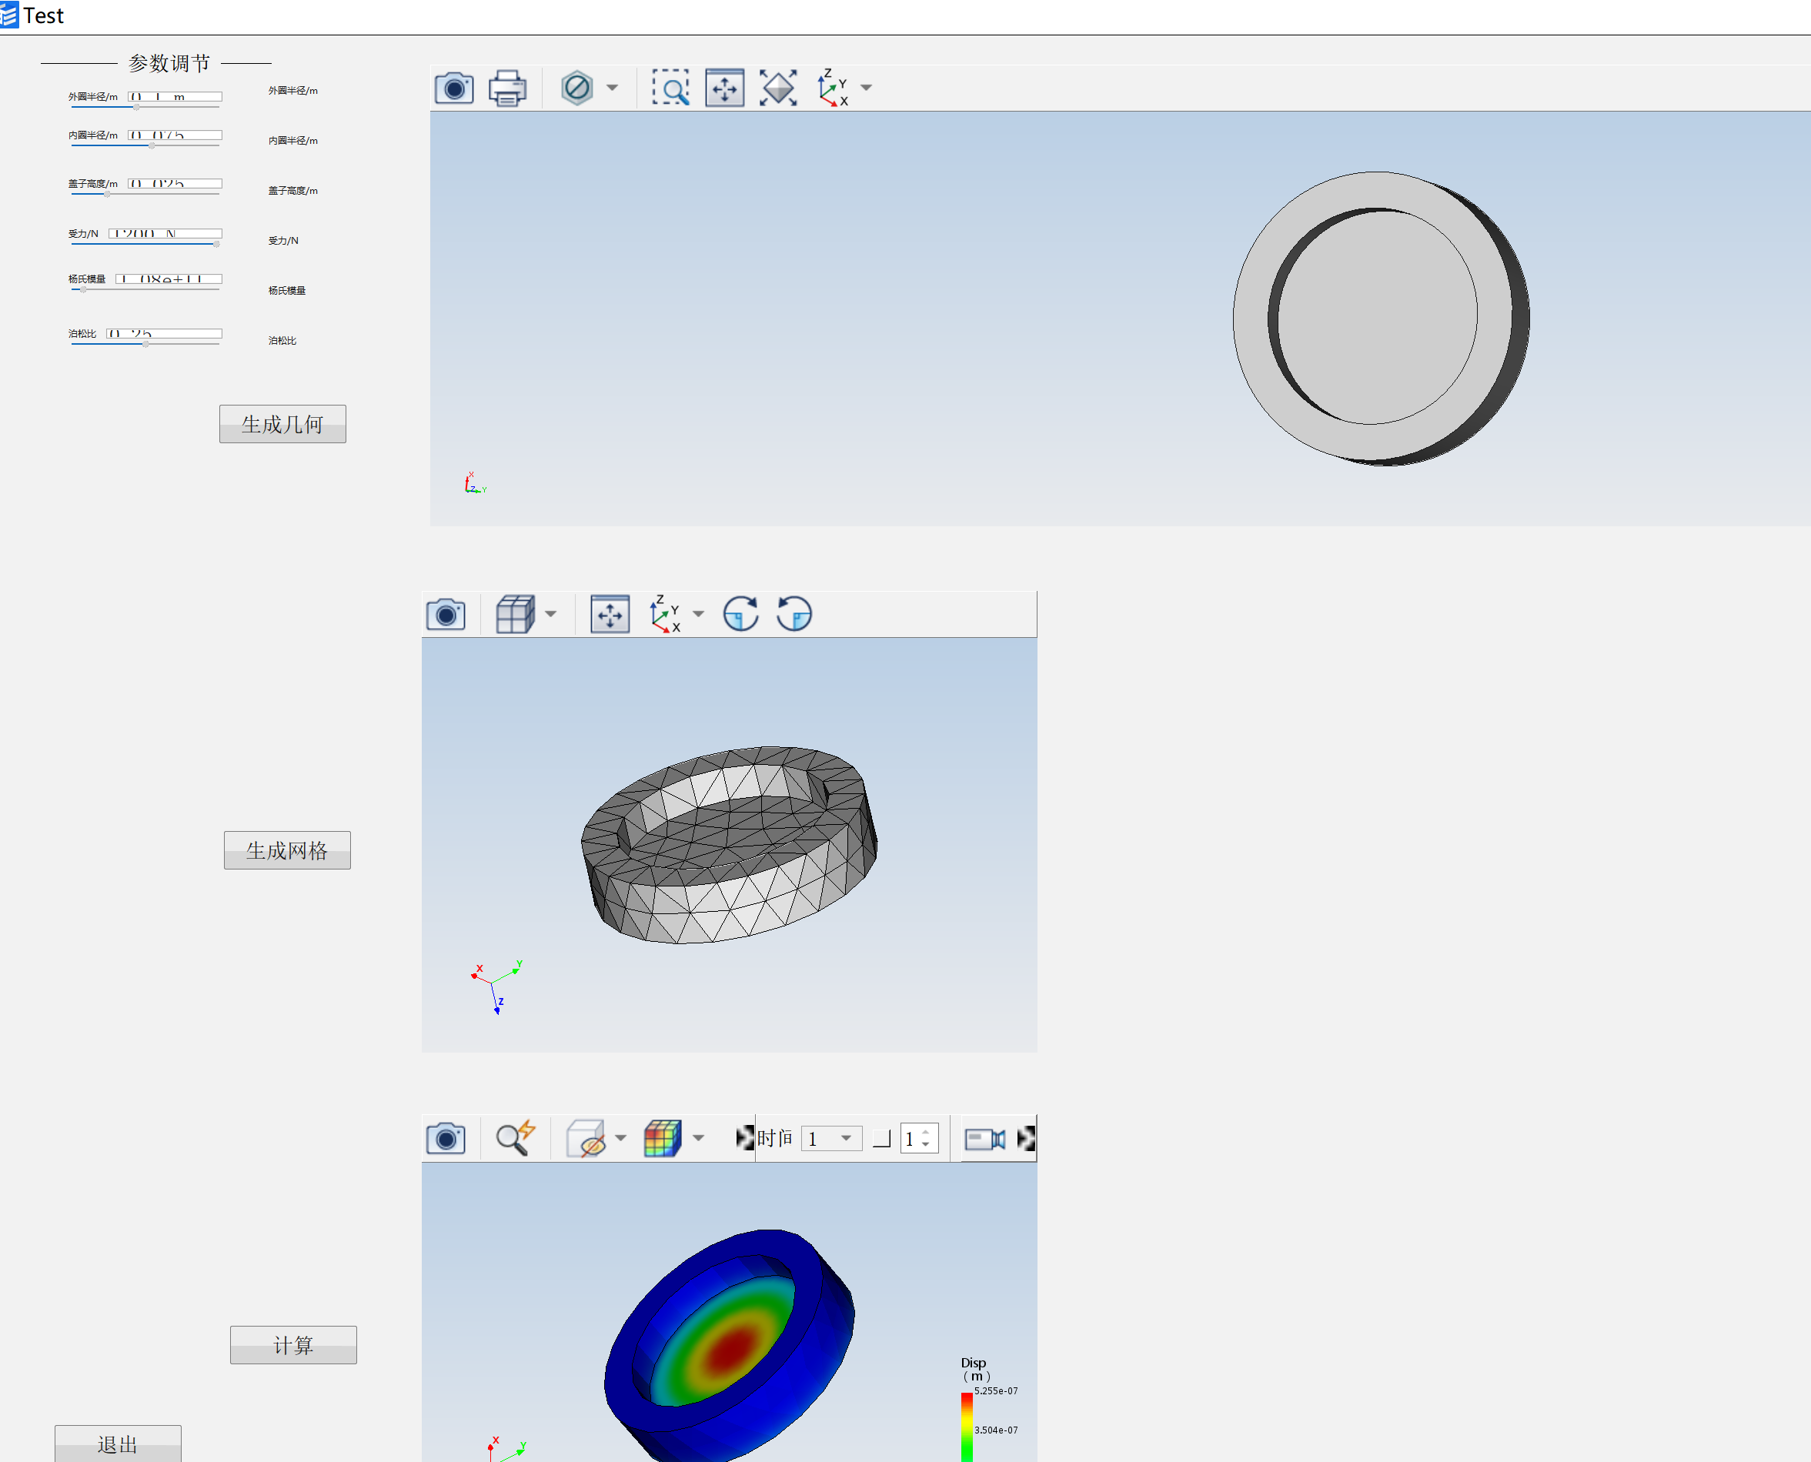
Task: Click the 外圈半径/m input field
Action: [x=175, y=97]
